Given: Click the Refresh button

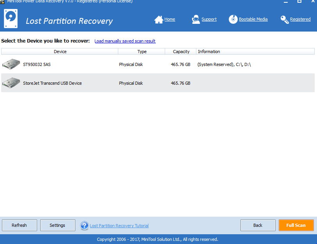Looking at the screenshot, I should [x=20, y=225].
